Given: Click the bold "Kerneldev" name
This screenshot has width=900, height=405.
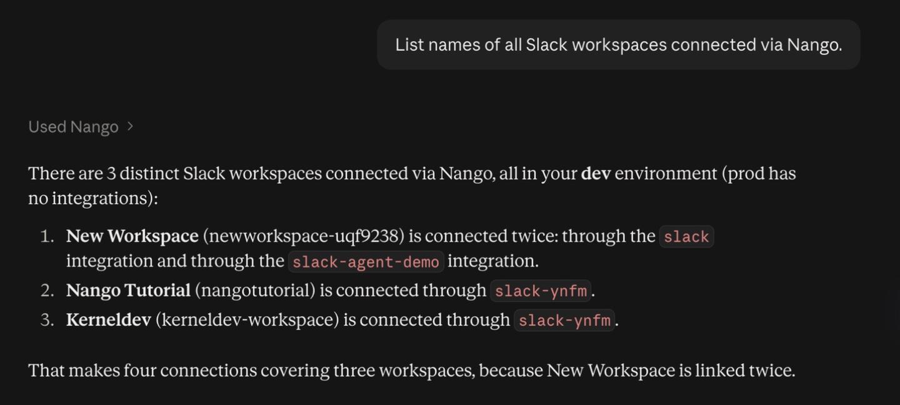Looking at the screenshot, I should [109, 320].
